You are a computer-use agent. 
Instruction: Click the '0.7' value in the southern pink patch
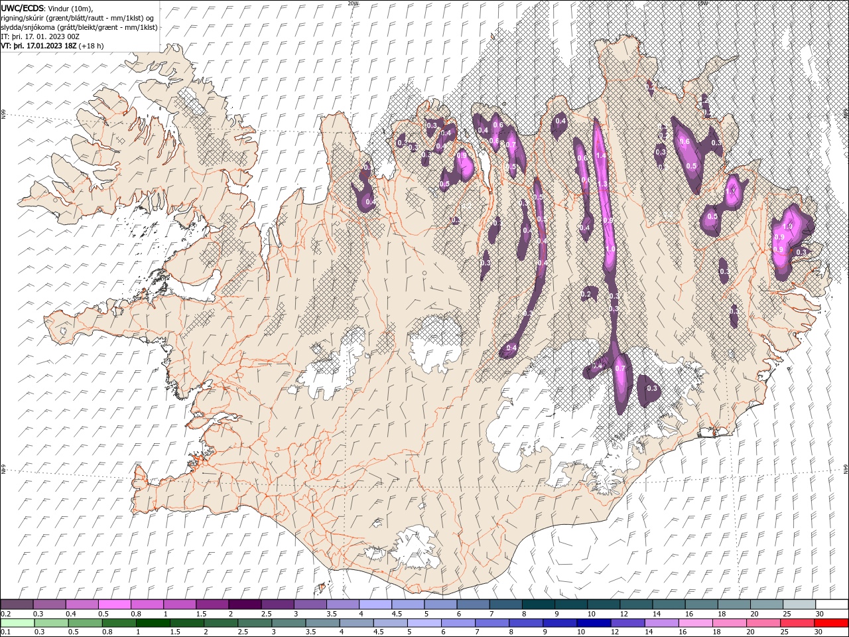click(620, 368)
